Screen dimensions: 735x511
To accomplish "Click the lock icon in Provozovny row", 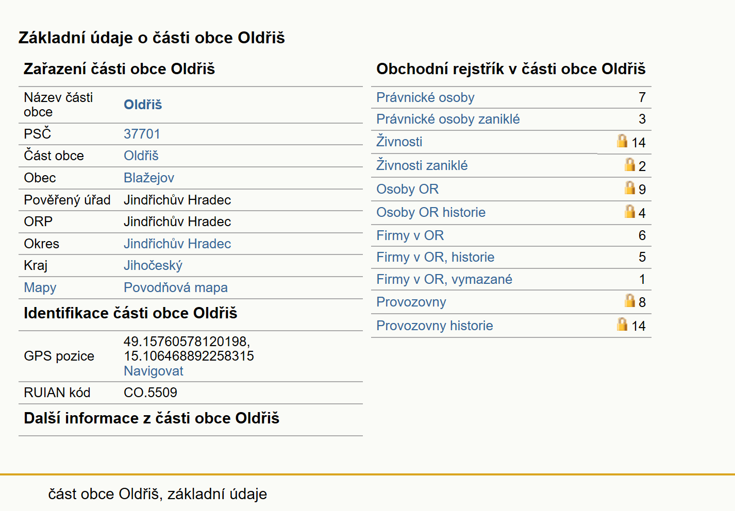I will (629, 300).
